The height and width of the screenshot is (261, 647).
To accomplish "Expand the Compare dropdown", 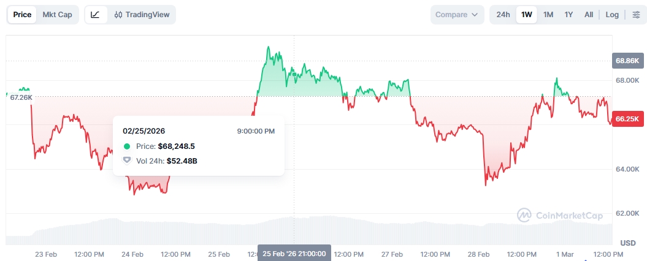I will click(457, 15).
